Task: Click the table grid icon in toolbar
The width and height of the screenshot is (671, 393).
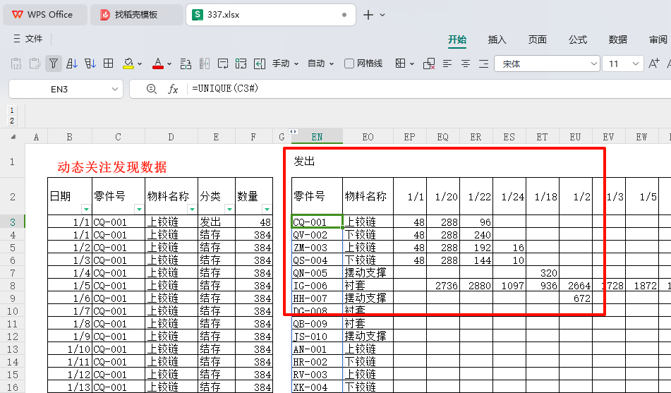Action: [109, 64]
